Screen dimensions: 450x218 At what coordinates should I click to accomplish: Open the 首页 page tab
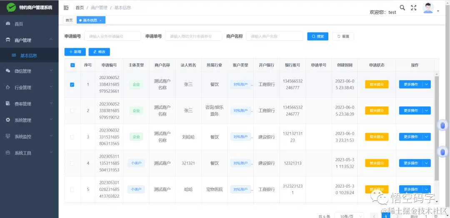69,20
